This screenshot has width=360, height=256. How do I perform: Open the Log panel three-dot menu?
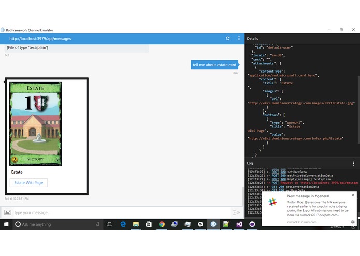click(354, 163)
